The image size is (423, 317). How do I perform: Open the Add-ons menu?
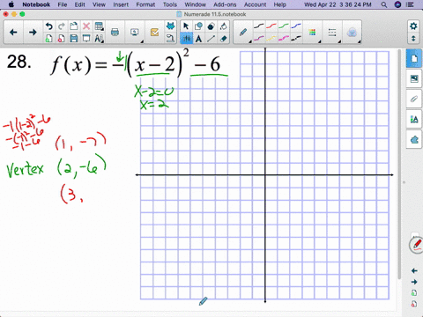tap(225, 4)
